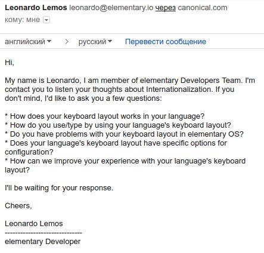This screenshot has width=264, height=253.
Task: Click the "elementary Developer" signature title
Action: 42,242
